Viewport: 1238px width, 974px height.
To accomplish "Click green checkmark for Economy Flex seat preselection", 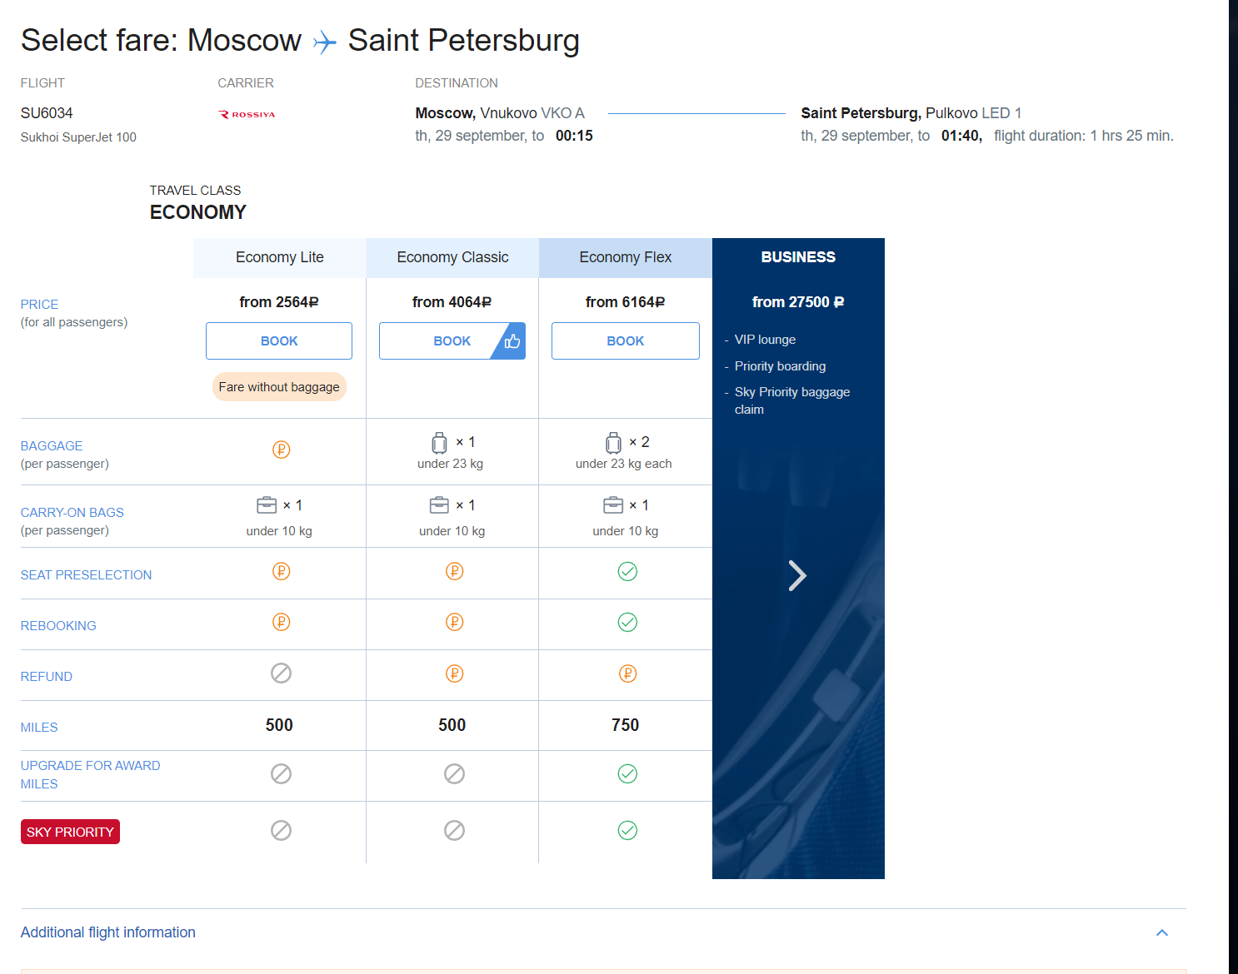I will (627, 571).
